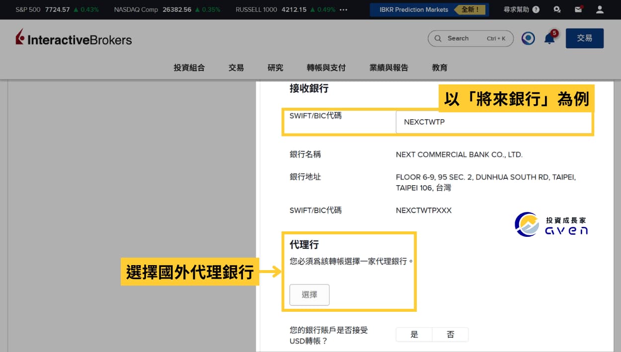Open the mail messages icon

point(578,9)
